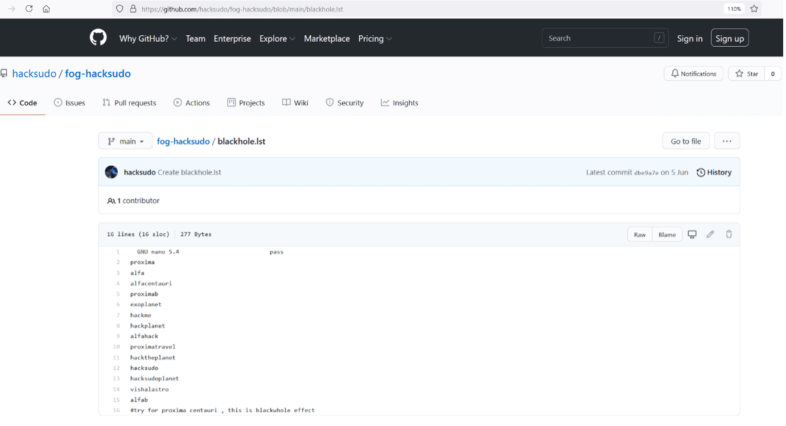
Task: Open the Explore dropdown menu
Action: (277, 39)
